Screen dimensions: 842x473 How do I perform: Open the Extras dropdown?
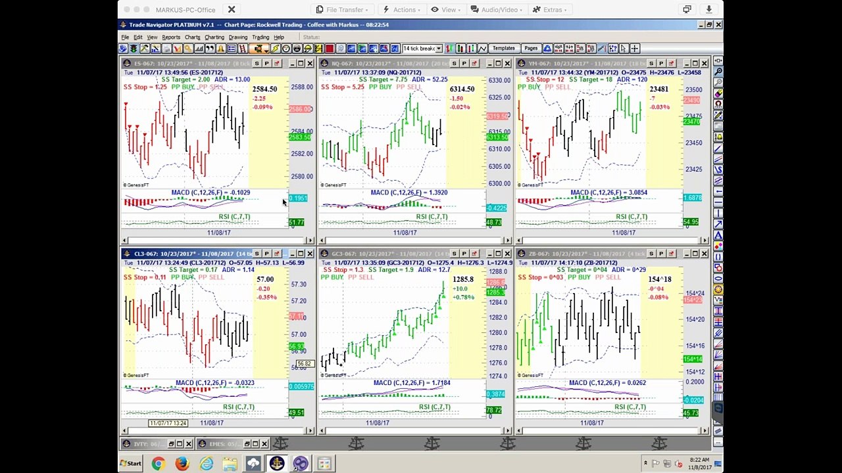(549, 10)
